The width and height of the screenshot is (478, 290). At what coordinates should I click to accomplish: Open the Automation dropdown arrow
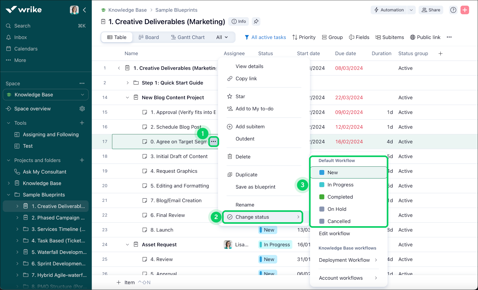[x=411, y=10]
